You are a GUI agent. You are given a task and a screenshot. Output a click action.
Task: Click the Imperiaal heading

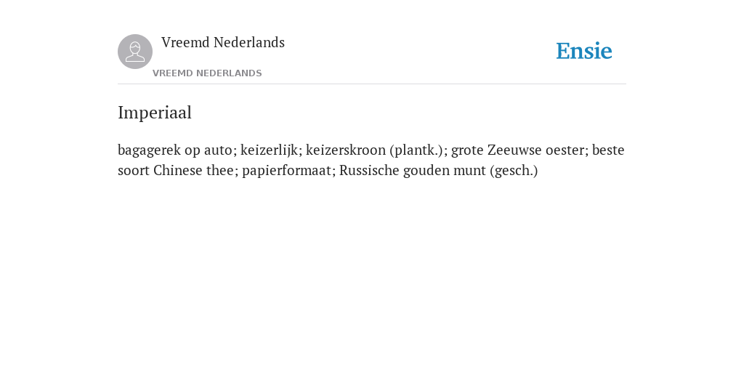(x=155, y=113)
